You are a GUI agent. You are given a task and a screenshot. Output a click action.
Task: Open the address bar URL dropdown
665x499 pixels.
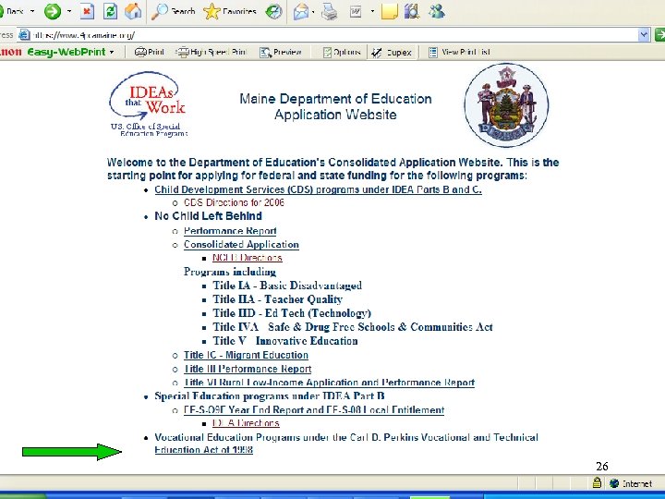(644, 35)
